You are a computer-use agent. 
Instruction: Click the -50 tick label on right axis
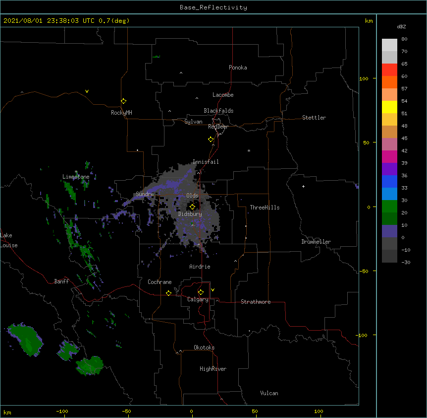tap(364, 271)
